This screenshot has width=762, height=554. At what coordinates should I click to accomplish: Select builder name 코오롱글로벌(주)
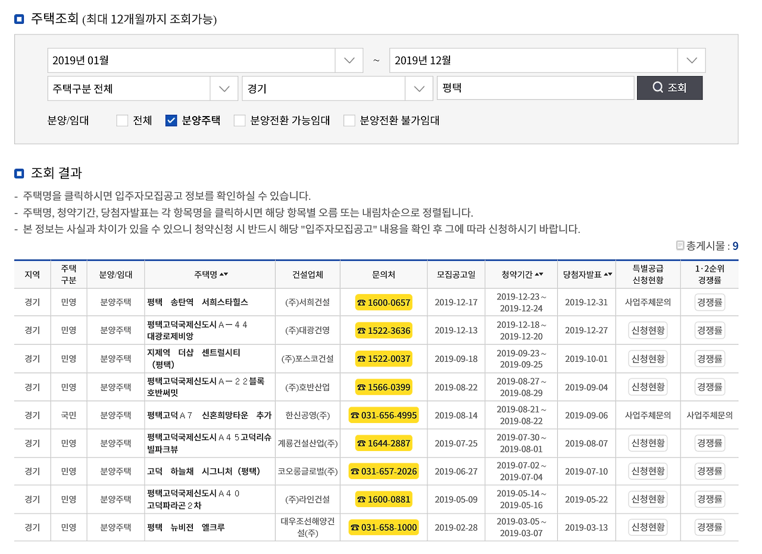click(x=308, y=472)
